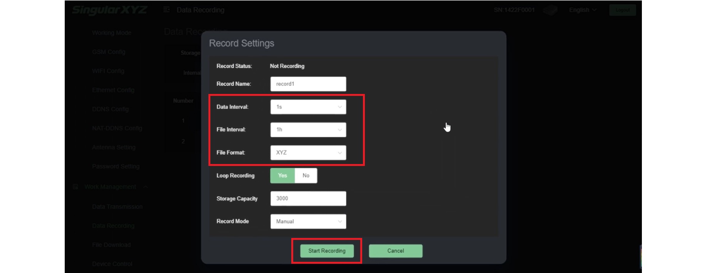Screen dimensions: 707x273
Task: Click the Record Name input field
Action: coord(308,84)
